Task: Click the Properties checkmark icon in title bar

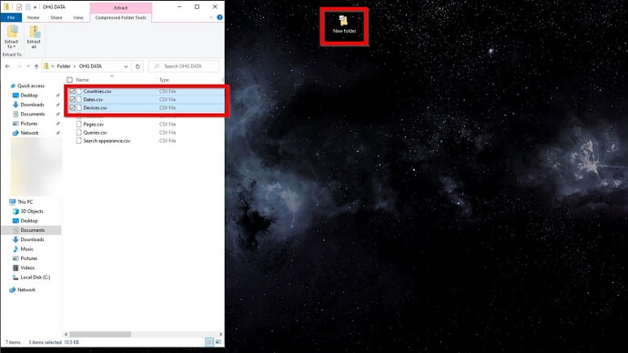Action: click(18, 6)
